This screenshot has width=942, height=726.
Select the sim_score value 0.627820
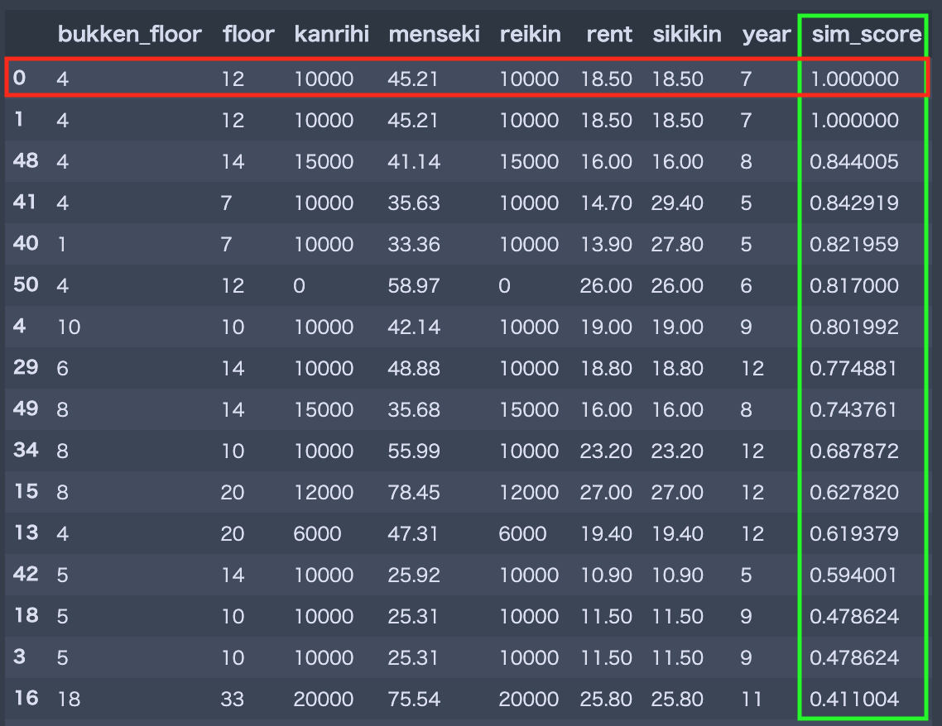[x=853, y=492]
